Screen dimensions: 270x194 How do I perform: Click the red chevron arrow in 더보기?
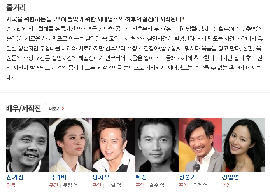pyautogui.click(x=63, y=109)
